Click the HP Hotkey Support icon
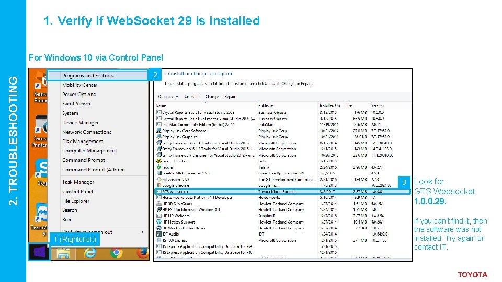The height and width of the screenshot is (282, 502). coord(158,222)
